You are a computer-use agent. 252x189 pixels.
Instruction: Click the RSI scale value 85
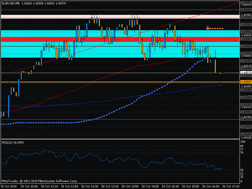pos(242,146)
